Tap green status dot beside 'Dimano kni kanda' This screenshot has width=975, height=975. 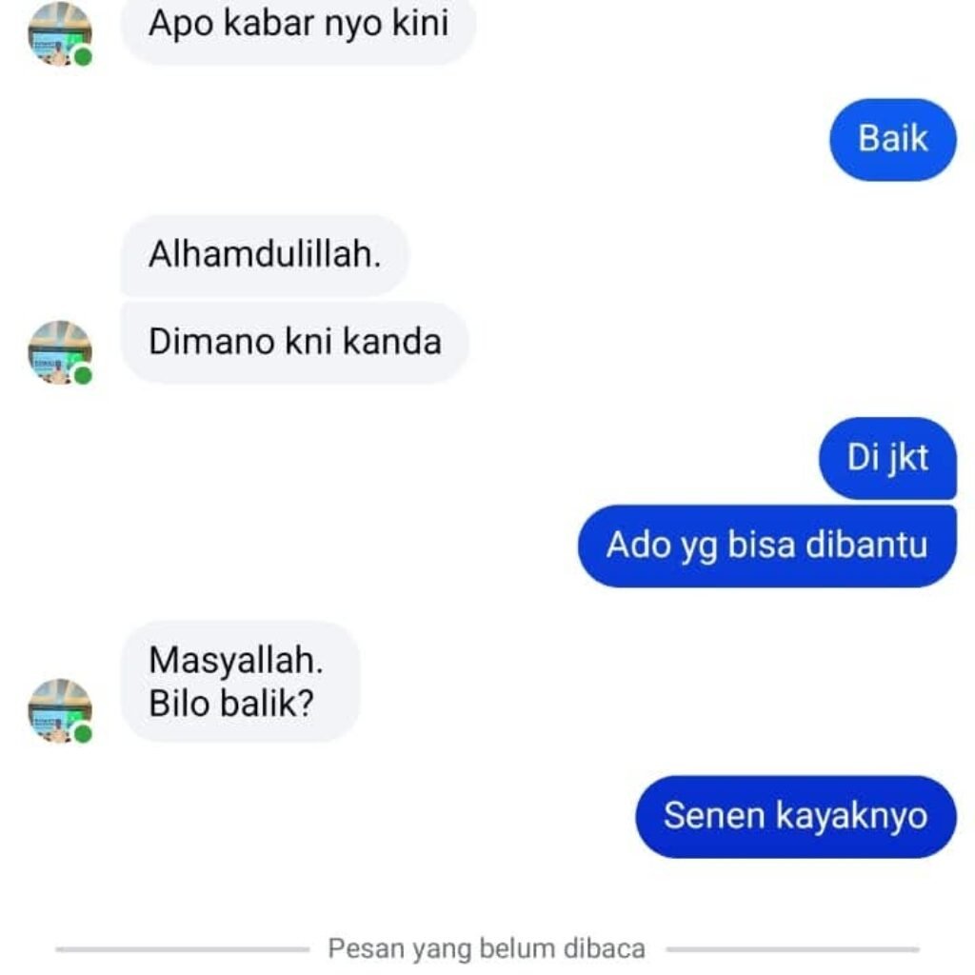click(x=84, y=375)
